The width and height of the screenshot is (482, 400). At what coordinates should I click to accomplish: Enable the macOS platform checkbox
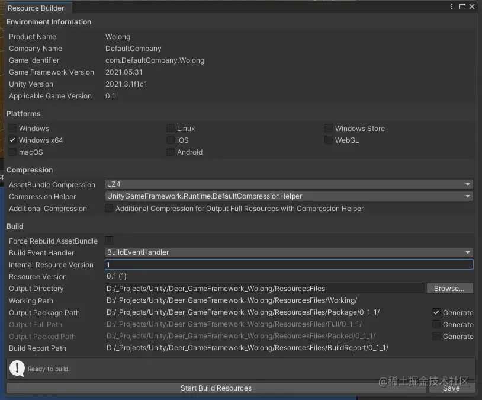point(12,152)
